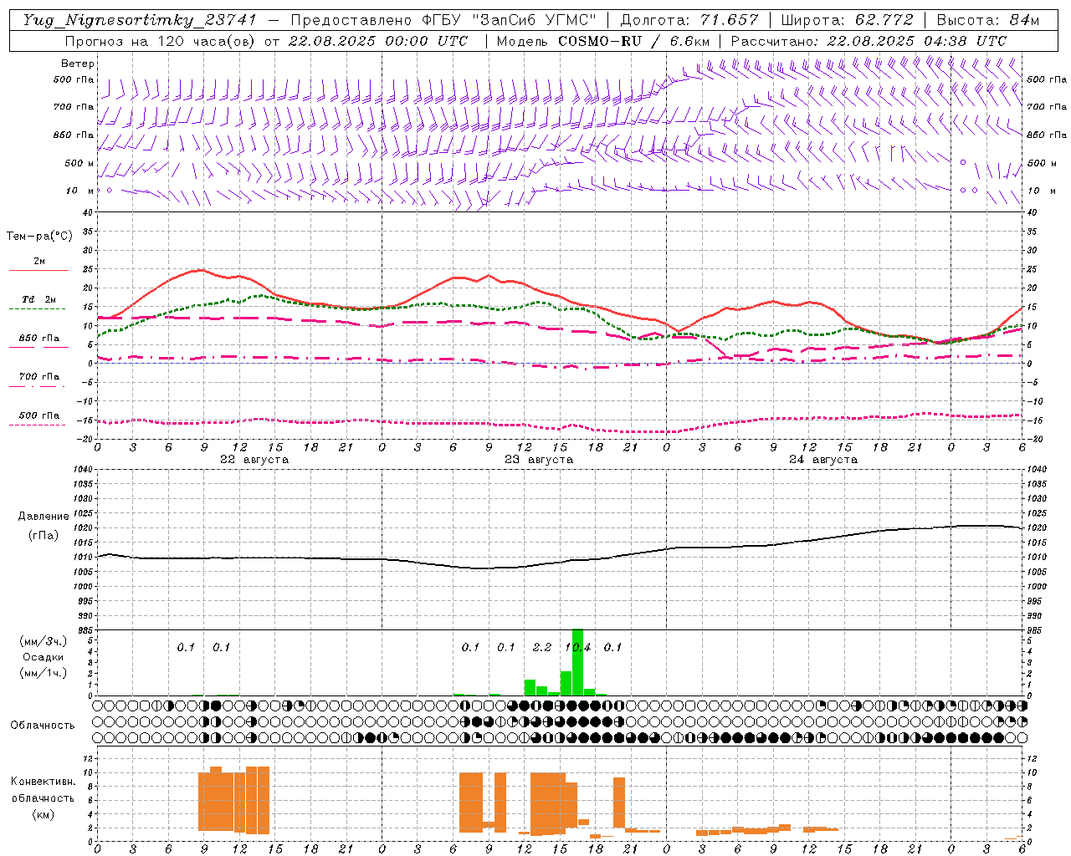Click the (мм/1ч.) unit label
This screenshot has width=1071, height=856.
[43, 673]
